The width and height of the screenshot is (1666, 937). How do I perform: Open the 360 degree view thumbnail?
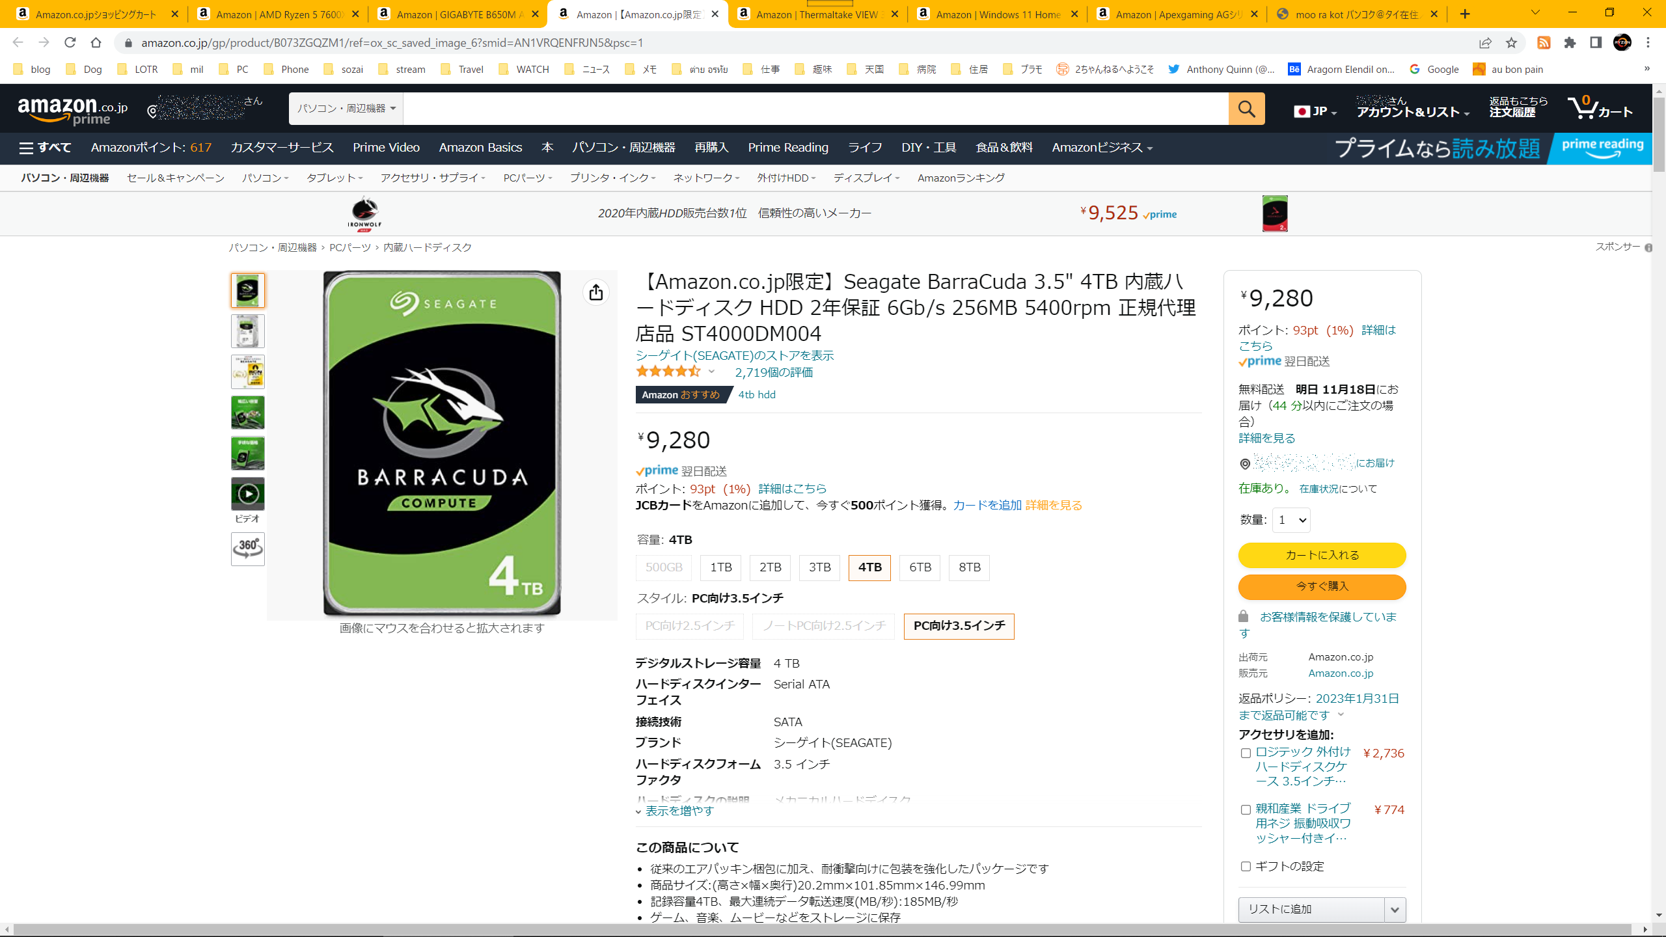point(248,549)
